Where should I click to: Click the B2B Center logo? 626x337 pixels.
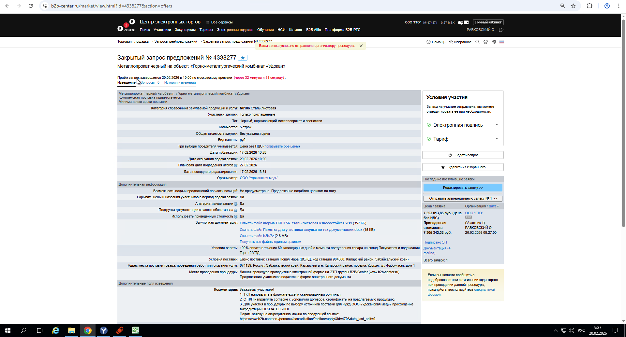coord(126,25)
